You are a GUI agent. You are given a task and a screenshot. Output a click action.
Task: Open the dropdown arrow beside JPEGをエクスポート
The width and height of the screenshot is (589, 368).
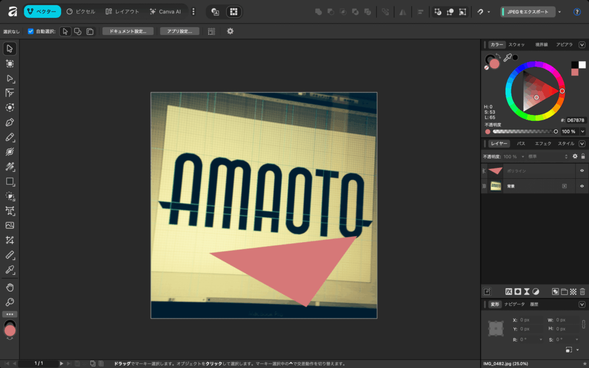tap(560, 11)
